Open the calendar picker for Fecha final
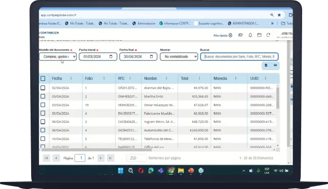Screen dimensions: 328x189 pos(151,57)
